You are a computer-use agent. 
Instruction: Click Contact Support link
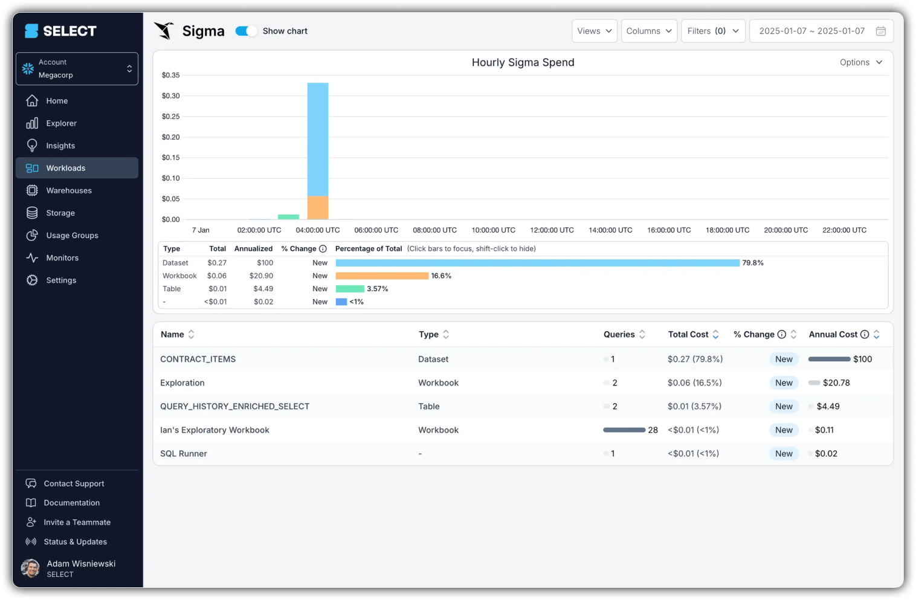tap(74, 483)
